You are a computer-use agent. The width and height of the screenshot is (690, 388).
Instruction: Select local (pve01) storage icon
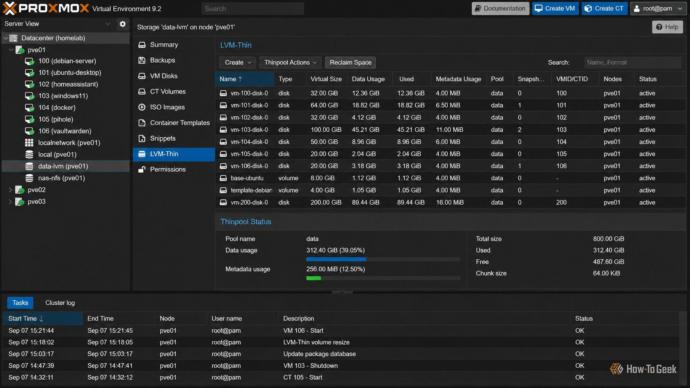[29, 155]
